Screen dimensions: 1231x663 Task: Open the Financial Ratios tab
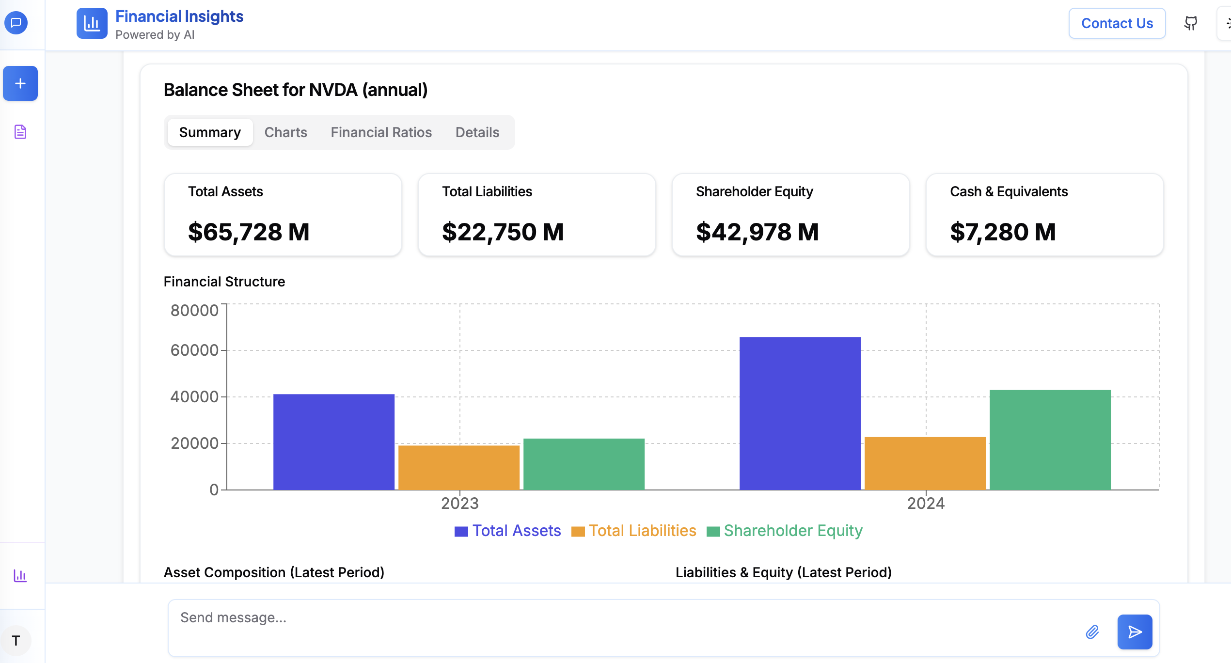pyautogui.click(x=381, y=132)
